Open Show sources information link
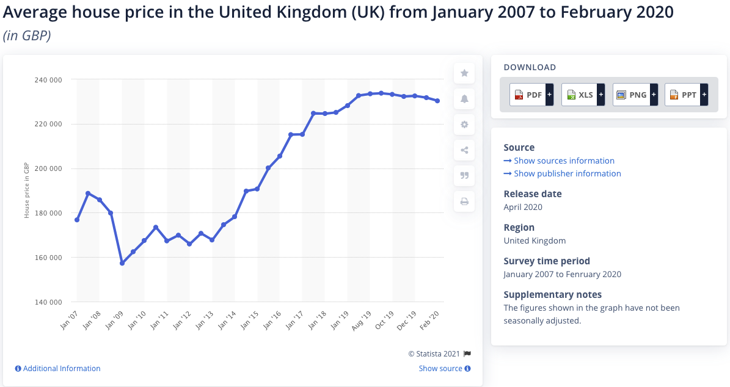Screen dimensions: 730x387 tap(564, 161)
